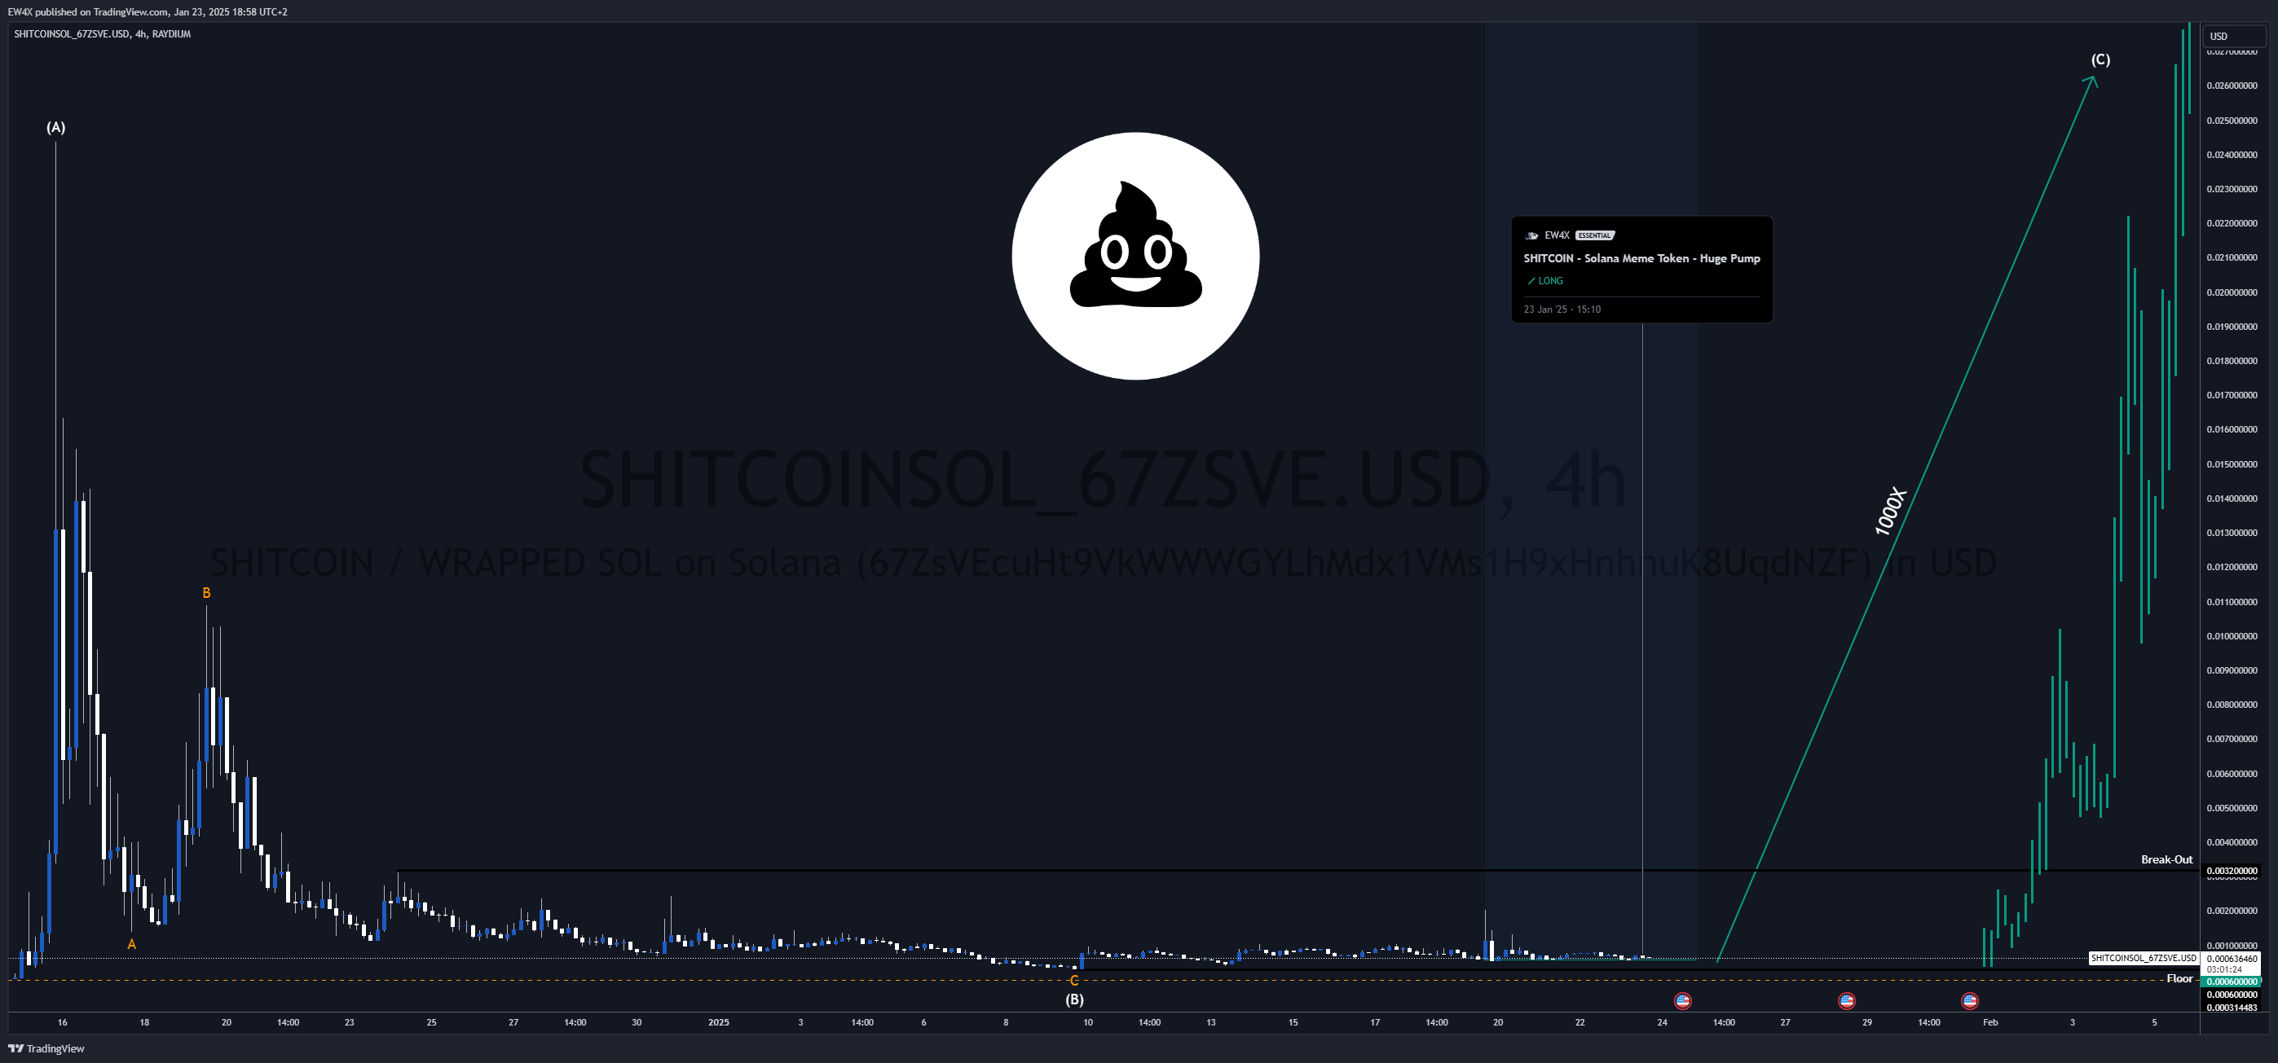Click the 0.020000000 price axis label
Image resolution: width=2278 pixels, height=1063 pixels.
pos(2232,292)
